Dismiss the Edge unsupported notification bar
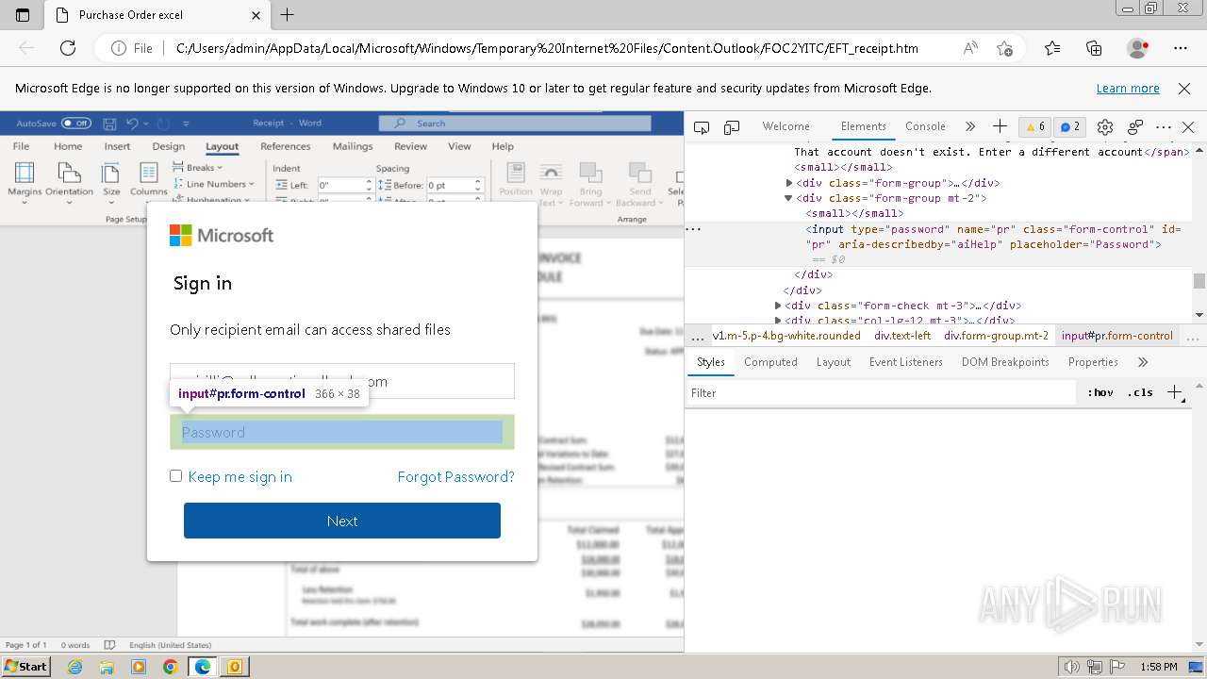This screenshot has width=1207, height=679. (x=1184, y=89)
